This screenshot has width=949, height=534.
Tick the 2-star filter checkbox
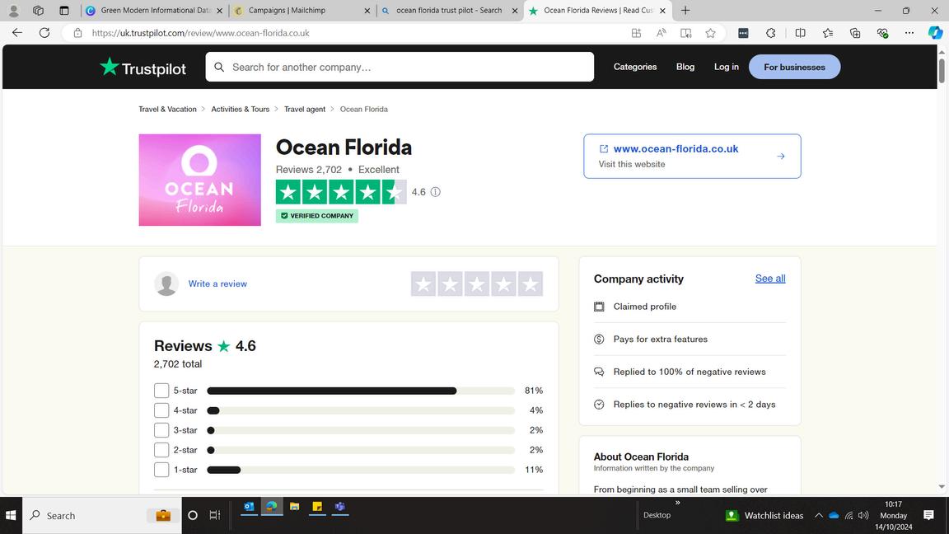[x=161, y=450]
